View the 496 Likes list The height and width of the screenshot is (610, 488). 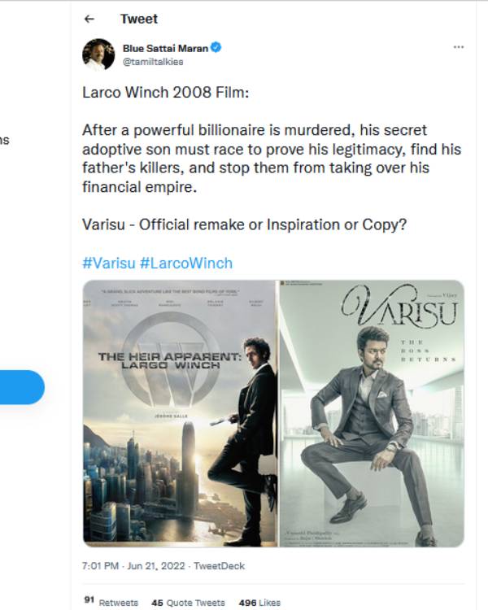point(259,602)
